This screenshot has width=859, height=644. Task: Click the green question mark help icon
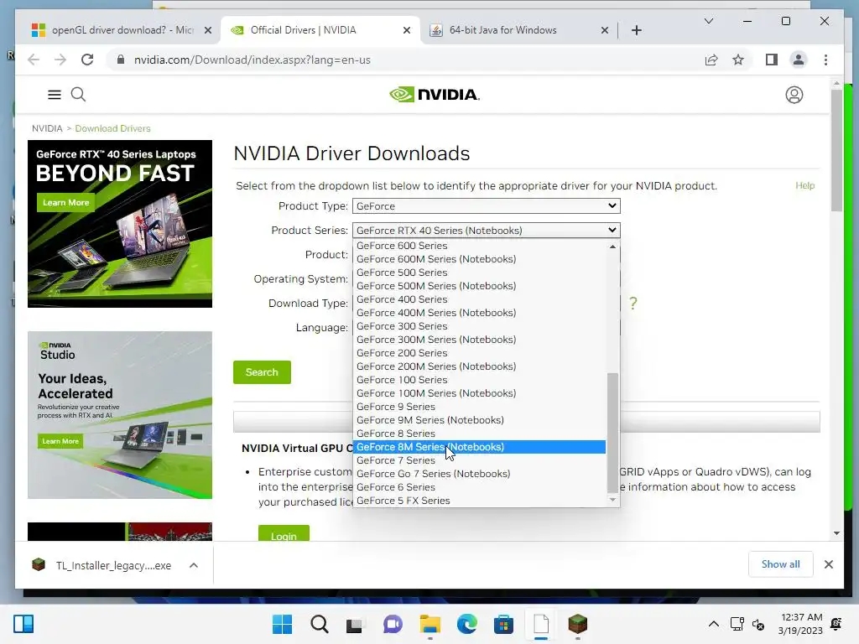(x=633, y=303)
